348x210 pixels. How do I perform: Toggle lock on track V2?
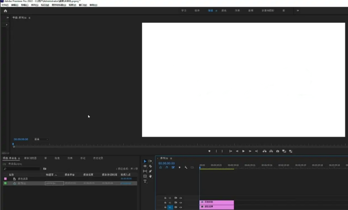tap(165, 202)
